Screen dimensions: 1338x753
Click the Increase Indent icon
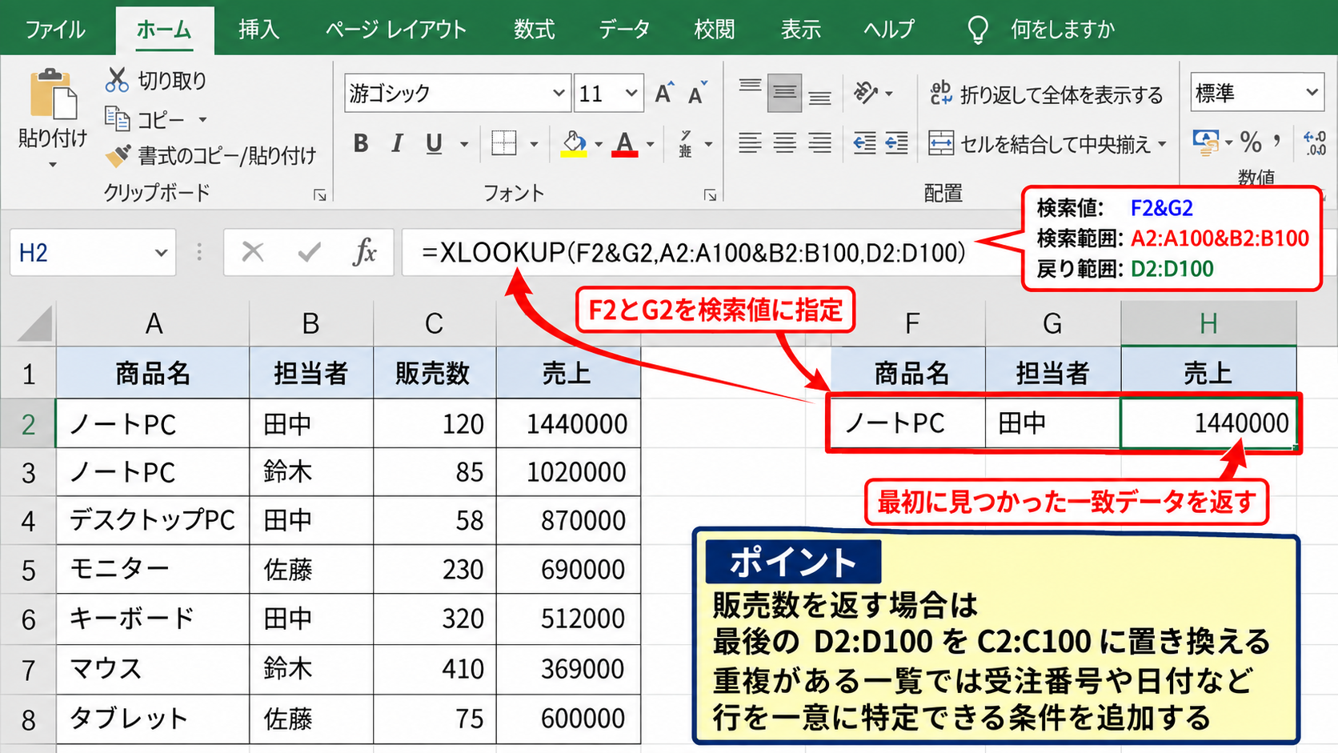(x=896, y=144)
